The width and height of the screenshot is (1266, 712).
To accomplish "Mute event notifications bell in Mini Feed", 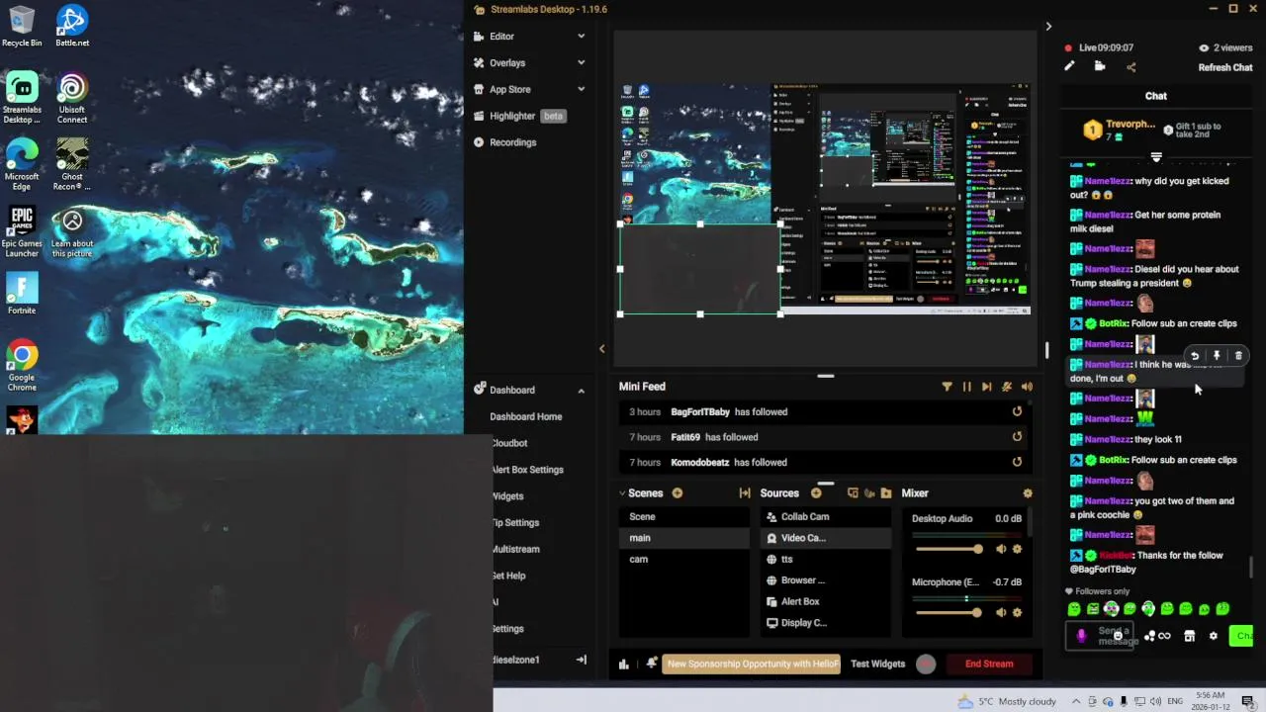I will [x=1007, y=387].
